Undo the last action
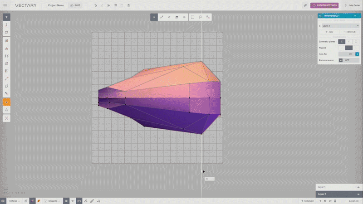This screenshot has height=204, width=363. pos(96,5)
